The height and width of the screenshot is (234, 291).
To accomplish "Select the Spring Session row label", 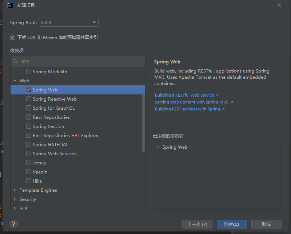I will (x=48, y=126).
